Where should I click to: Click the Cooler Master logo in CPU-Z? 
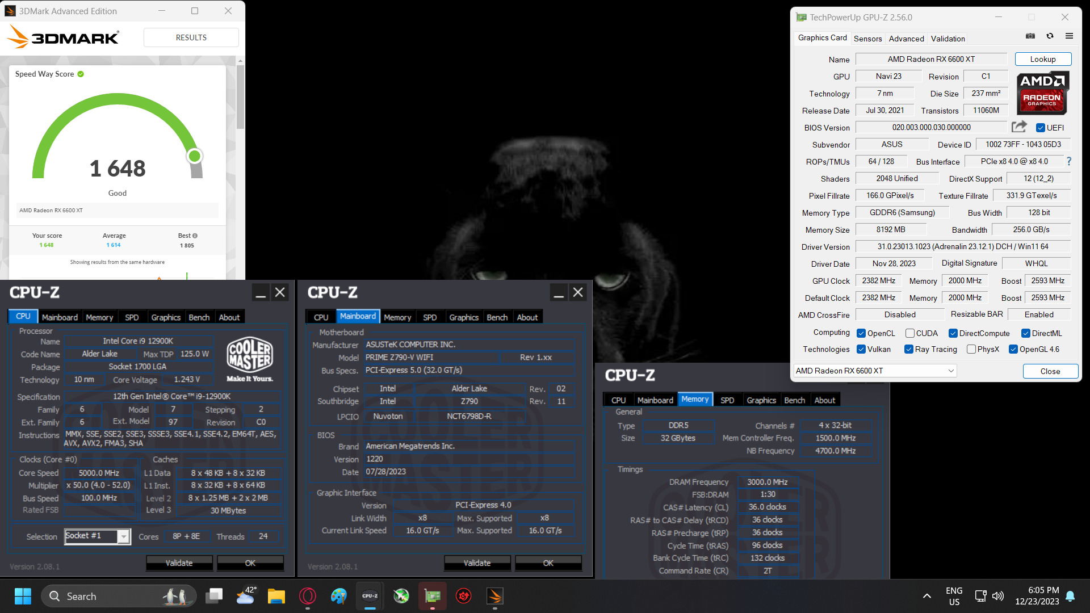[250, 359]
